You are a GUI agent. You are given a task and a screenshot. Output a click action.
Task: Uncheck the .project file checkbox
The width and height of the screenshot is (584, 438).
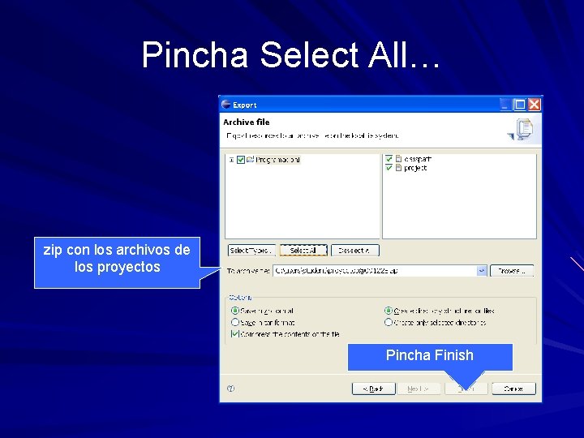point(389,168)
